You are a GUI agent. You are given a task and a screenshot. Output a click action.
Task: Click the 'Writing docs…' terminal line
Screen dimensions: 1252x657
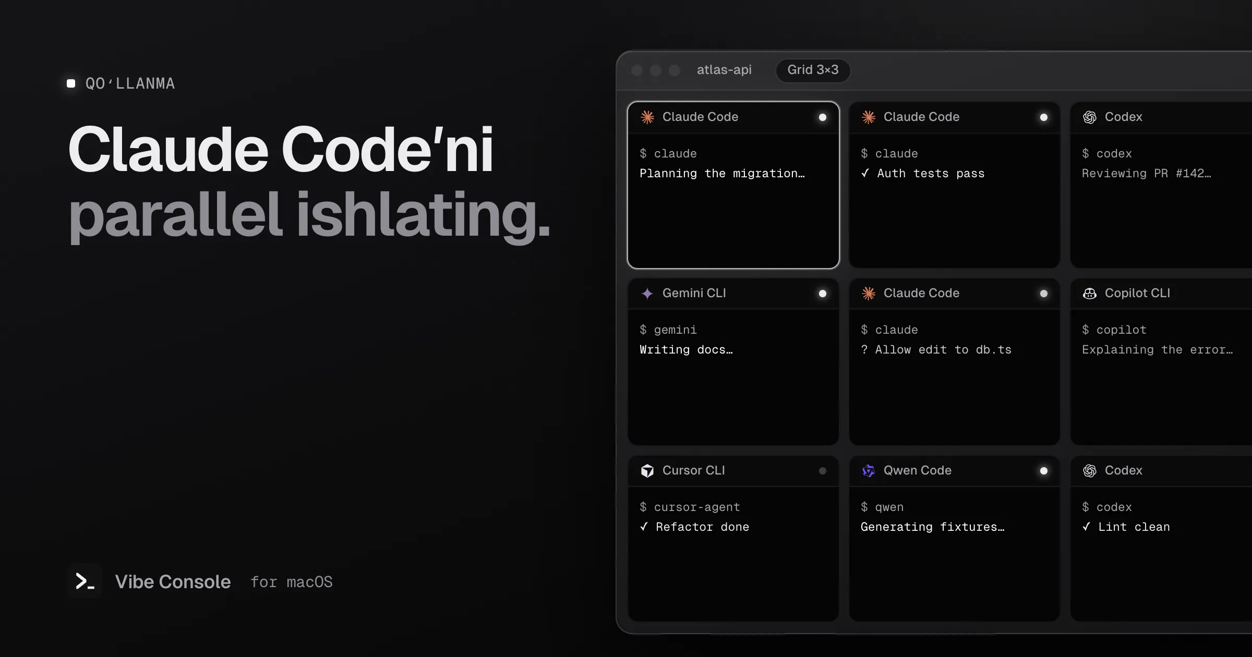click(x=686, y=350)
